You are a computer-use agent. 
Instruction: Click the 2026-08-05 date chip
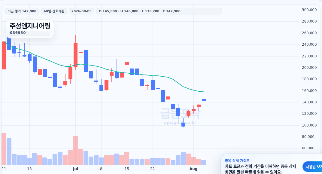coord(81,11)
